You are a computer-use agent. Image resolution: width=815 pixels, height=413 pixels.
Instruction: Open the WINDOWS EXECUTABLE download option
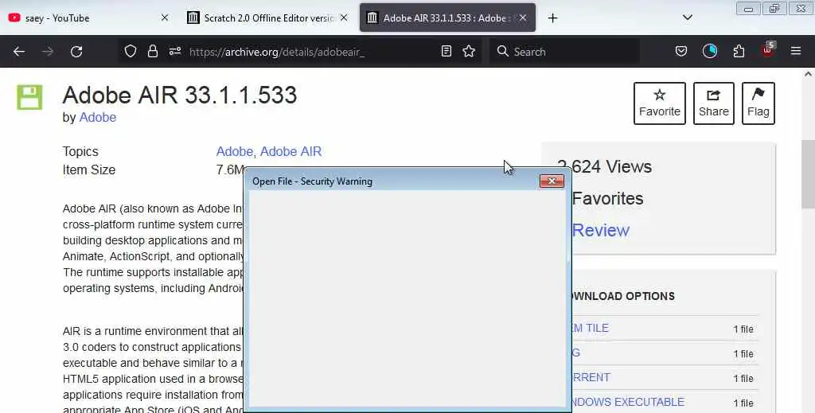pos(627,402)
